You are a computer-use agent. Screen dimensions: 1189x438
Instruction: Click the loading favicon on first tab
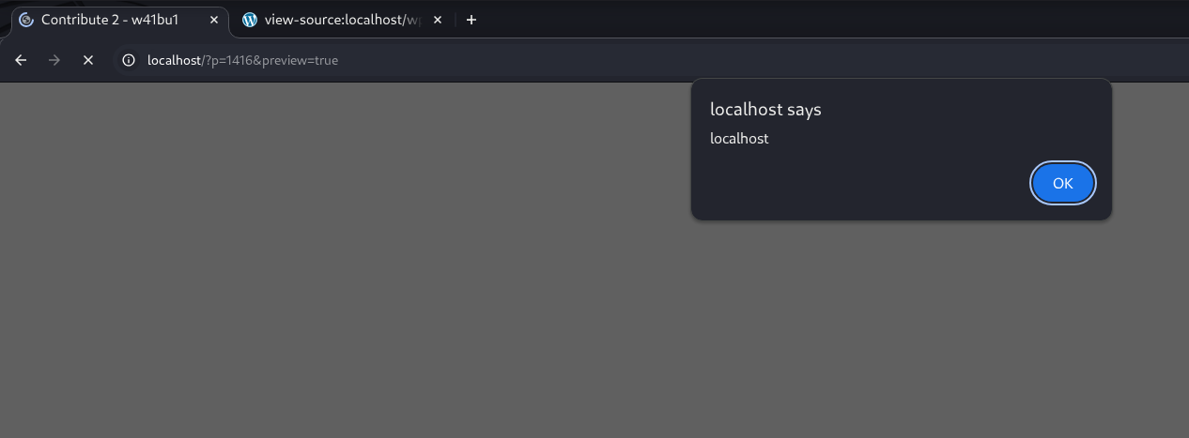(26, 20)
